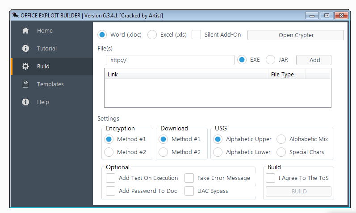Viewport: 356px width, 213px height.
Task: Choose the JAR file type option
Action: click(270, 60)
